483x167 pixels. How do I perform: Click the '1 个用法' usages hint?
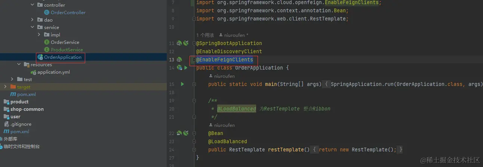point(205,35)
